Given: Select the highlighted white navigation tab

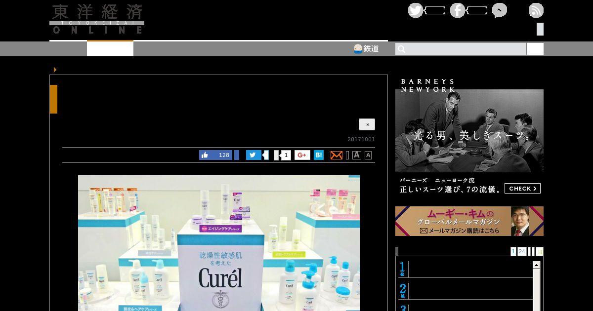Looking at the screenshot, I should pyautogui.click(x=110, y=48).
